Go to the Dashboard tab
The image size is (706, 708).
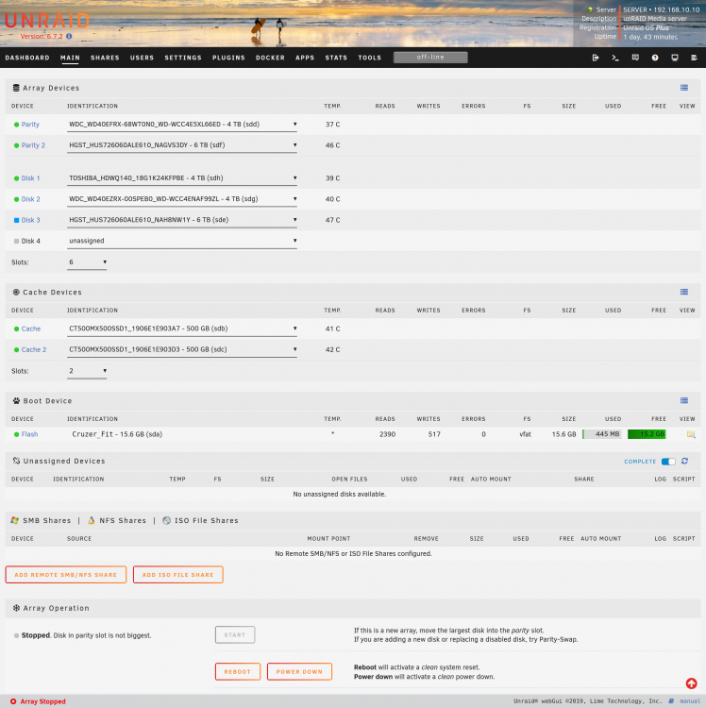click(x=27, y=58)
